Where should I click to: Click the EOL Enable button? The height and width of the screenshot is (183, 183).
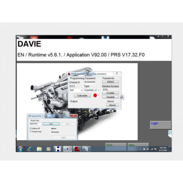coord(110,93)
